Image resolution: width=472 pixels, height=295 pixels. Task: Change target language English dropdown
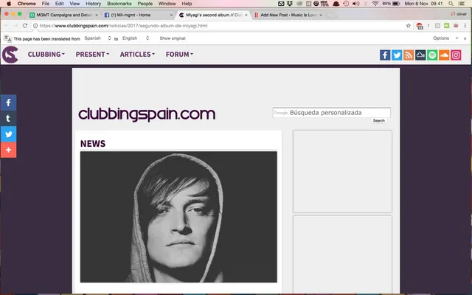coord(136,38)
